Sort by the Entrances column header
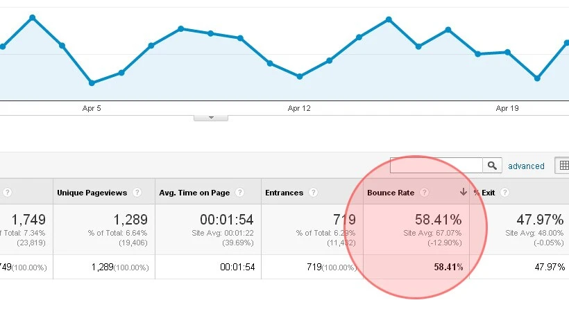Viewport: 569px width, 316px height. point(284,193)
